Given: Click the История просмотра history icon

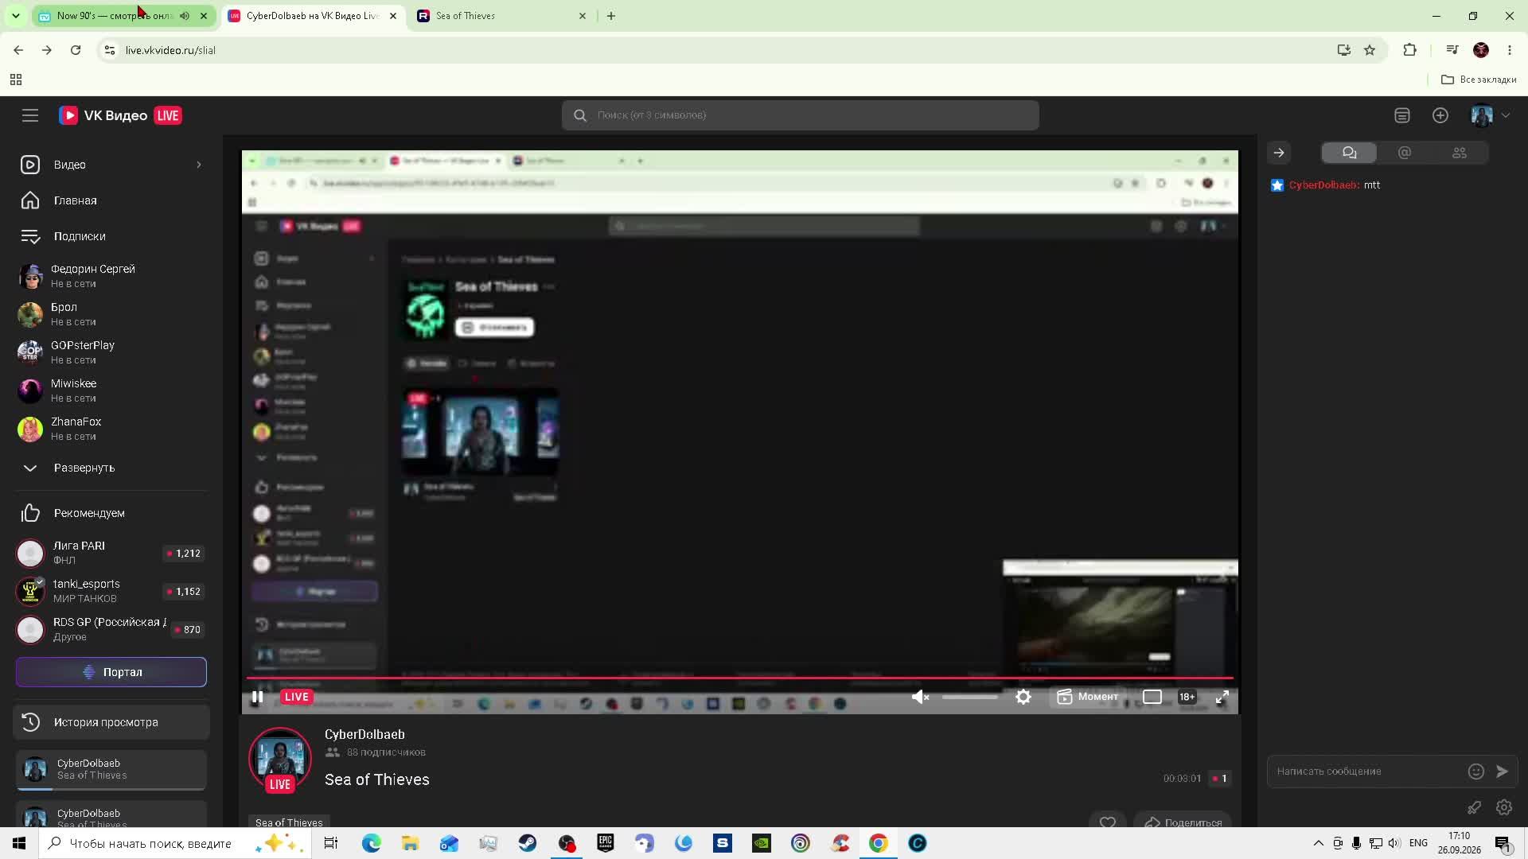Looking at the screenshot, I should [x=30, y=722].
